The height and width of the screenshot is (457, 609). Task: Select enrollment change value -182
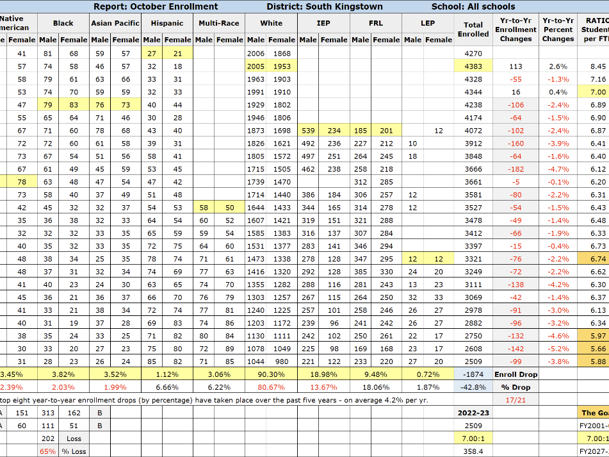point(516,169)
